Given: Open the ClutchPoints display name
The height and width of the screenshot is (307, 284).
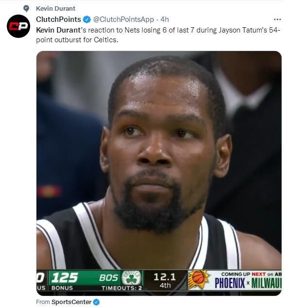Looking at the screenshot, I should point(58,19).
